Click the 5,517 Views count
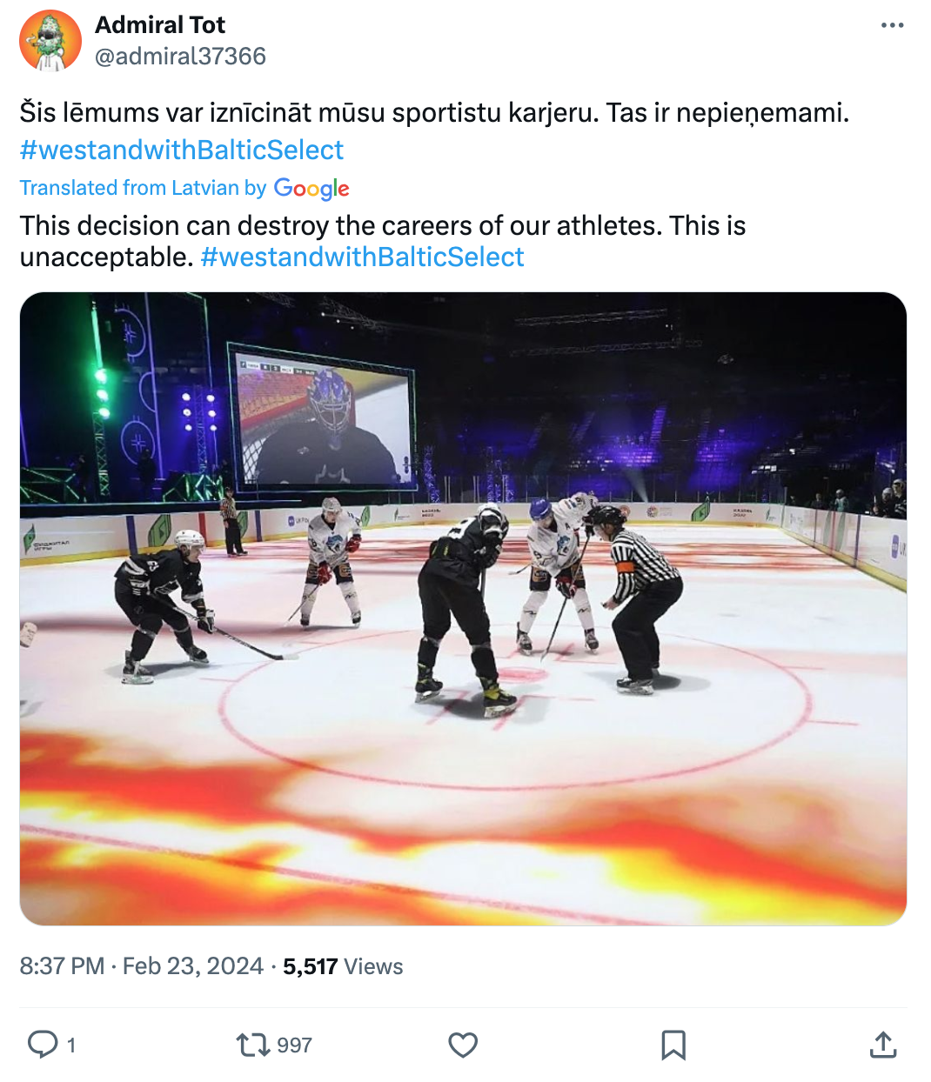This screenshot has height=1082, width=931. (x=343, y=966)
